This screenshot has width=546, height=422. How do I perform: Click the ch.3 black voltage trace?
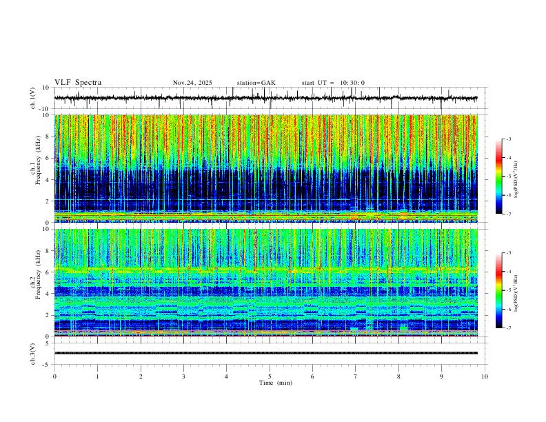(x=265, y=353)
